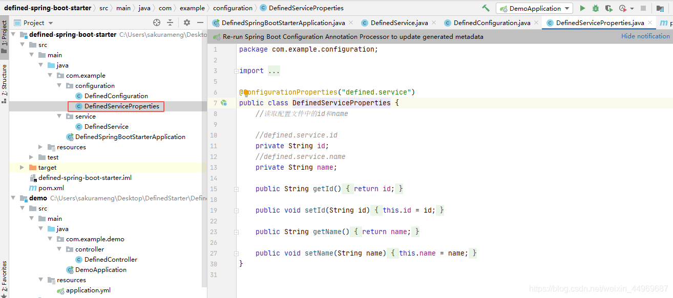Click the Profiler run icon

622,8
